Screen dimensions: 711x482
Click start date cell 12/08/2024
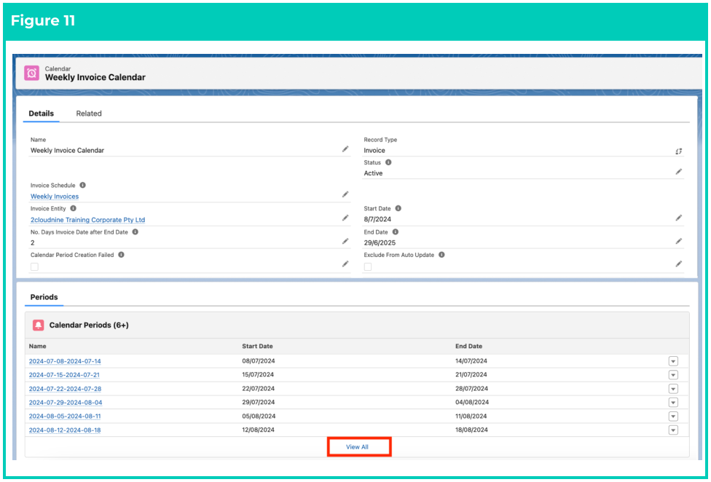pos(258,430)
